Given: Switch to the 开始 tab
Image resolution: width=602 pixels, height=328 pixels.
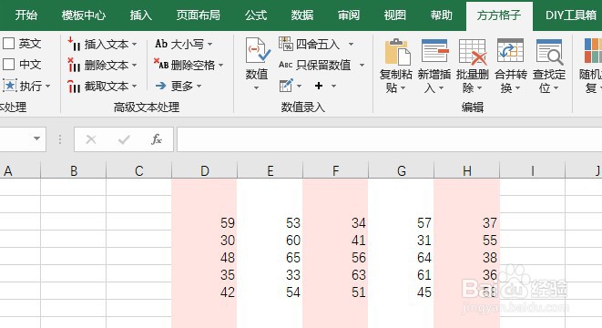Looking at the screenshot, I should [26, 15].
